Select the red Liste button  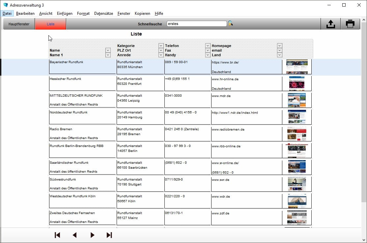point(50,24)
